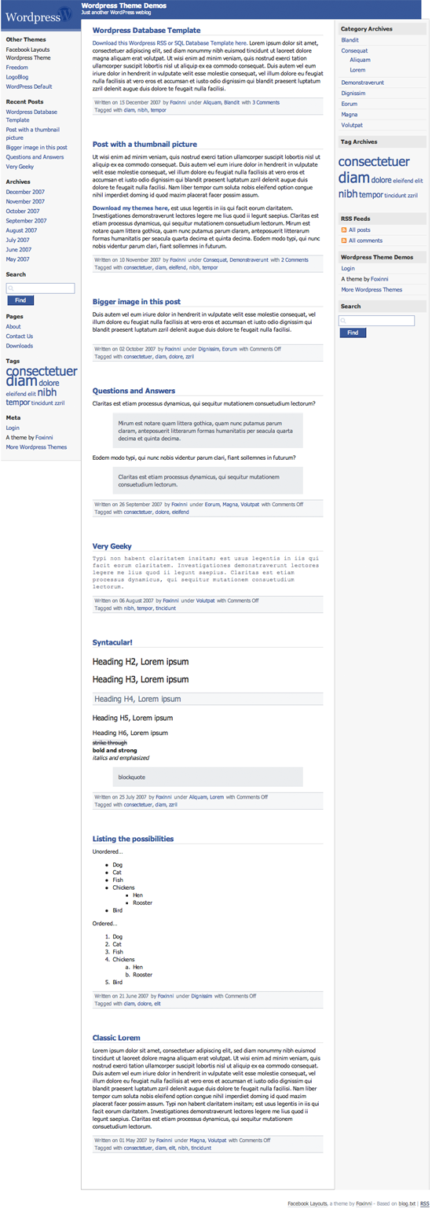Click zzril tag in left sidebar Tags

(x=59, y=402)
